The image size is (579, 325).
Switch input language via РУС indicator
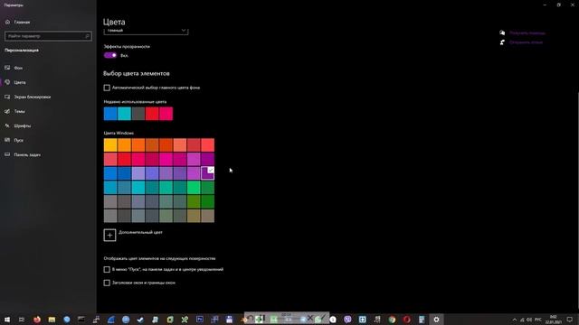pyautogui.click(x=538, y=320)
